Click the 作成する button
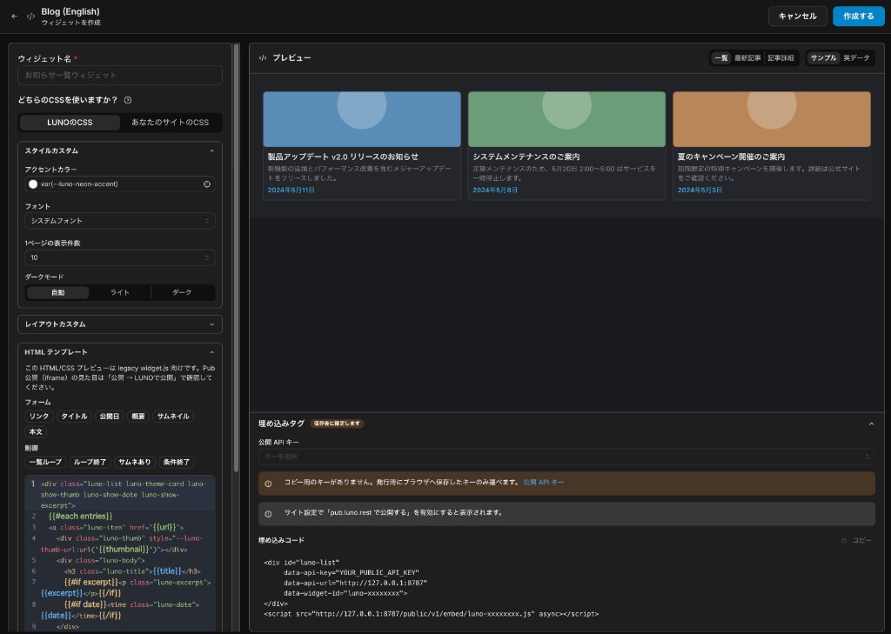 pos(858,17)
